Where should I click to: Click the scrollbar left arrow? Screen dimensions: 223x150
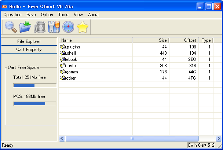coord(62,138)
